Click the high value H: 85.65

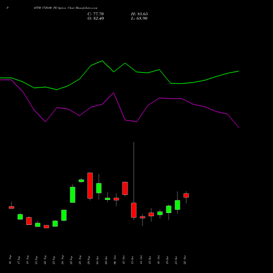pyautogui.click(x=139, y=14)
